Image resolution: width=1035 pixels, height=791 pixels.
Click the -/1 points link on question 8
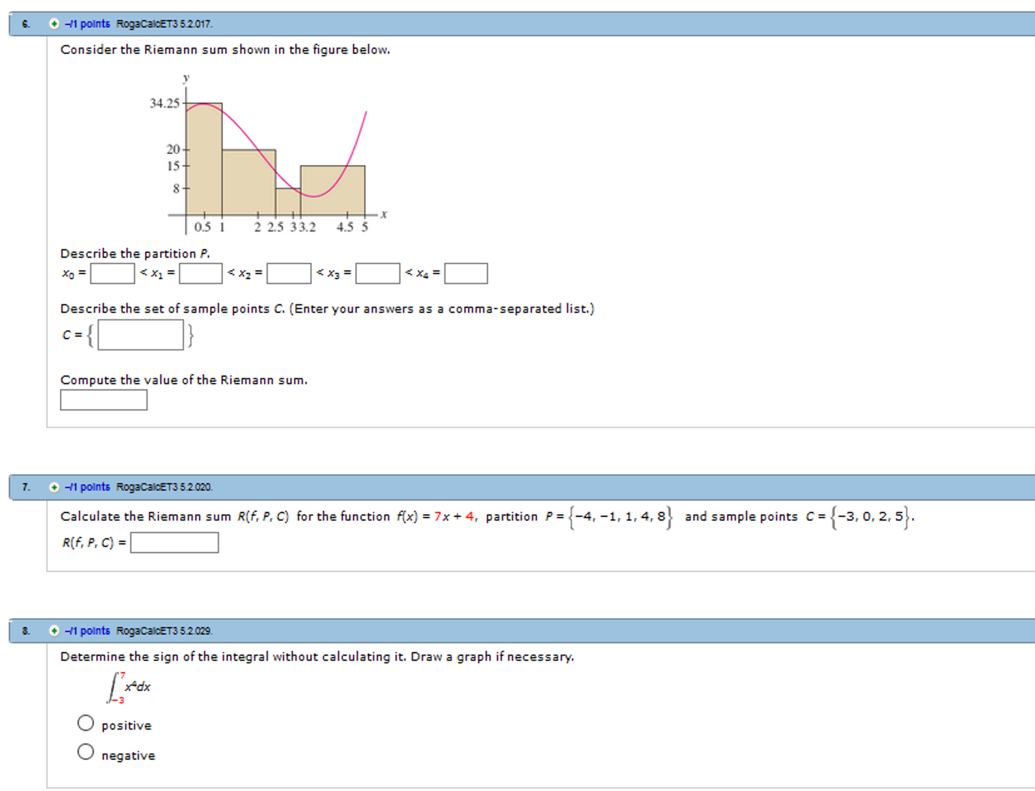(87, 631)
